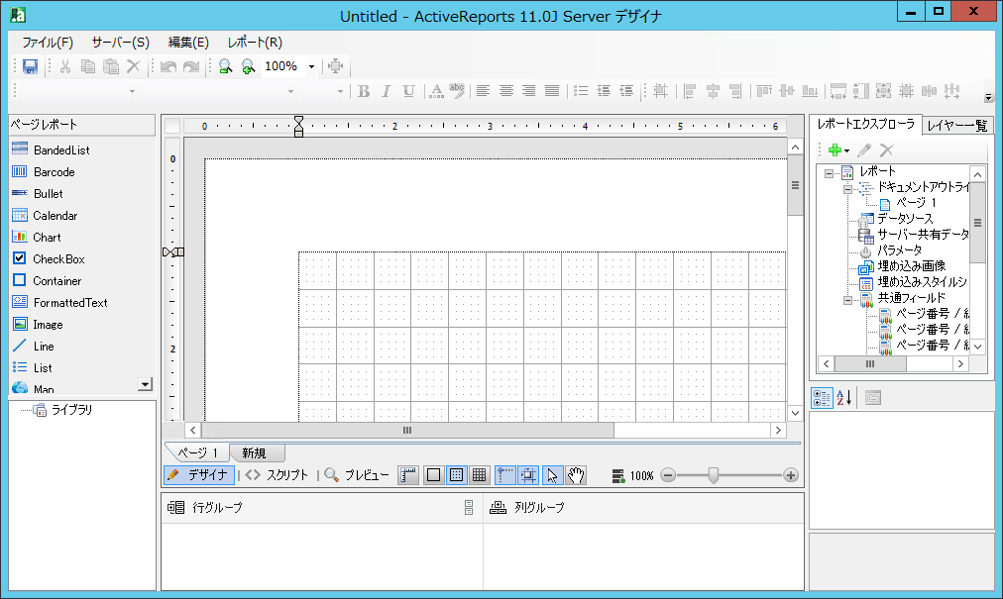This screenshot has height=599, width=1003.
Task: Click the zoom slider thumb
Action: click(712, 475)
